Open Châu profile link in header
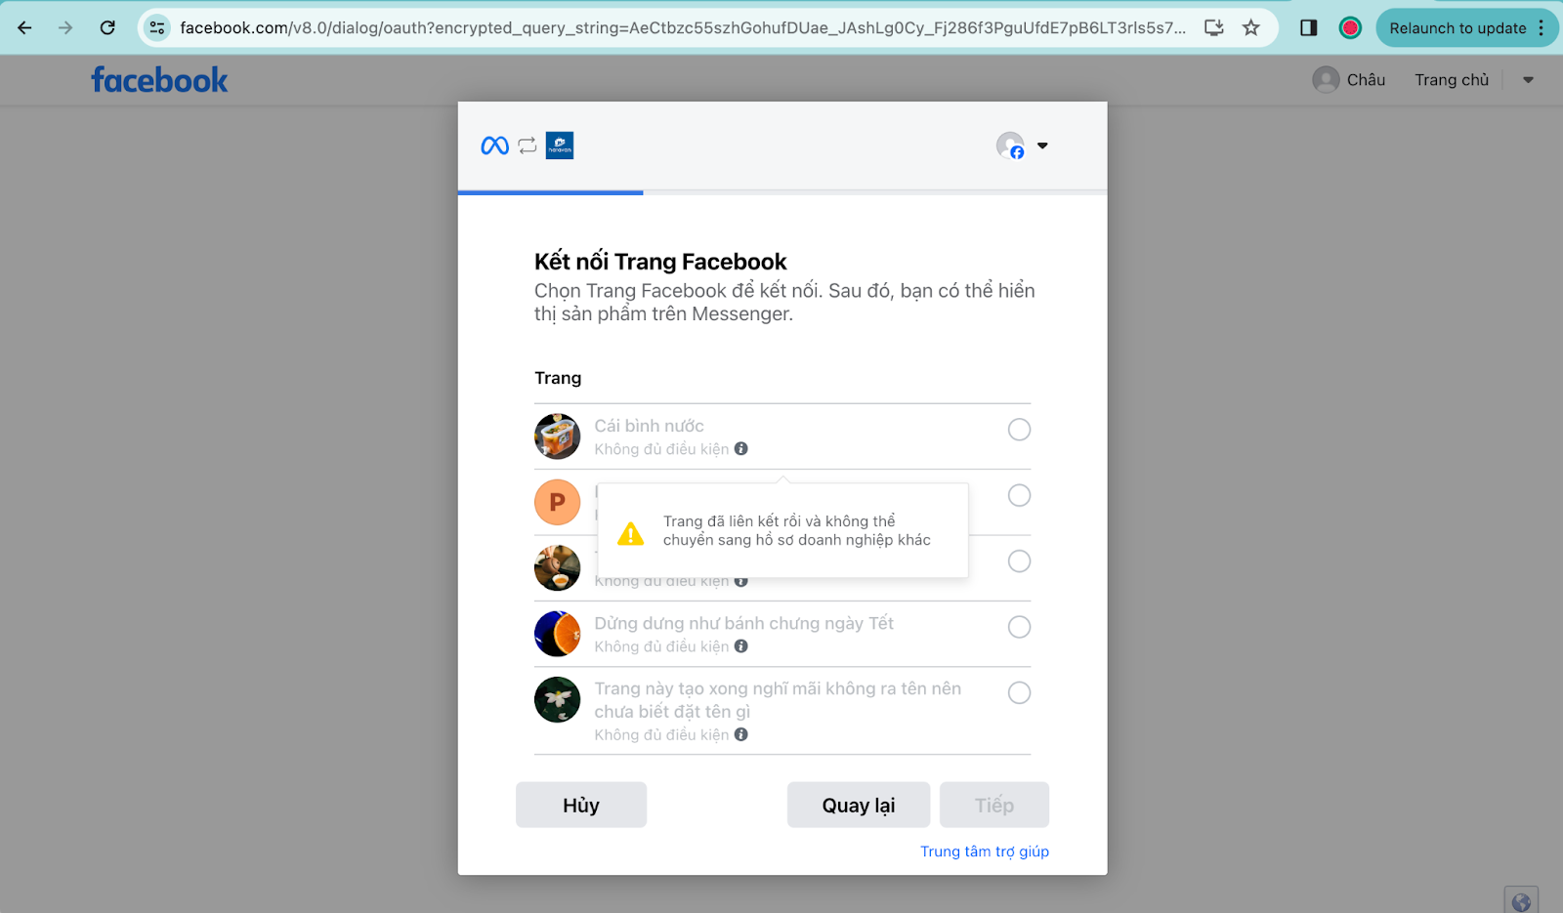The height and width of the screenshot is (913, 1563). pyautogui.click(x=1366, y=80)
